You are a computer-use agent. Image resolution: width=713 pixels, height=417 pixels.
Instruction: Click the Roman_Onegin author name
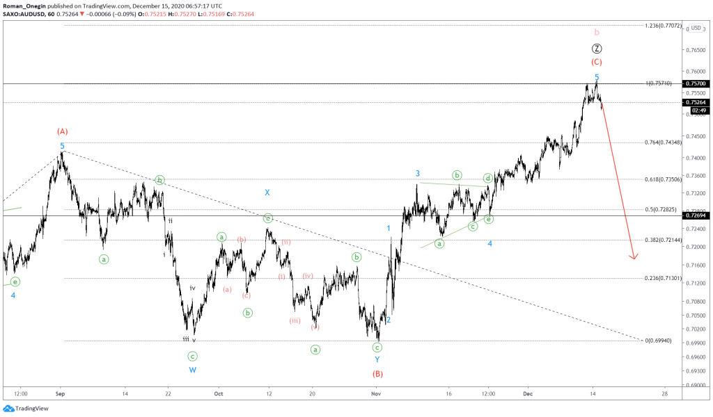[24, 4]
